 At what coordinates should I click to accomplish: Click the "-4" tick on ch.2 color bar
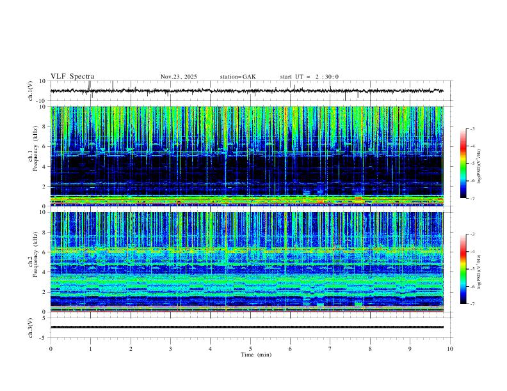point(472,252)
